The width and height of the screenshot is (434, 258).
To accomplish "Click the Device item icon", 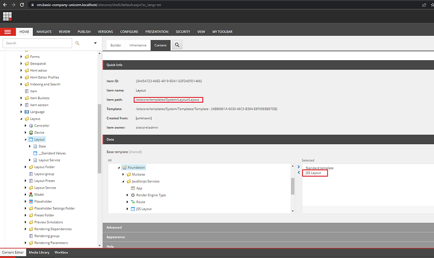I will (x=31, y=133).
